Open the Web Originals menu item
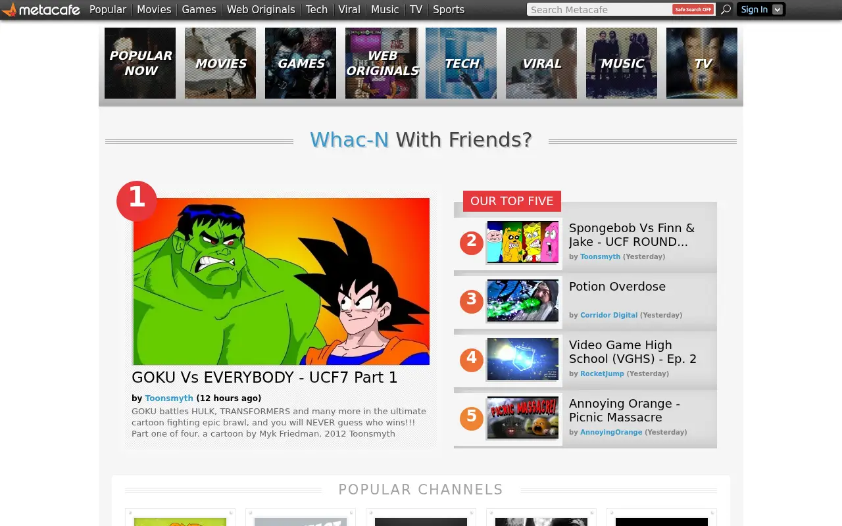The image size is (842, 526). click(260, 9)
